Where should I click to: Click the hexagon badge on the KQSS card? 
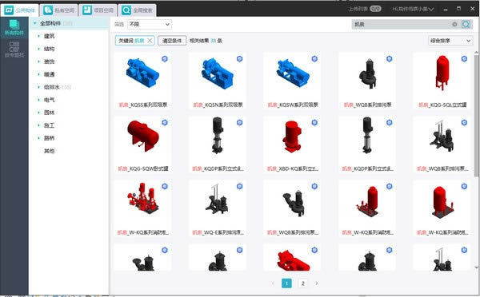165,58
